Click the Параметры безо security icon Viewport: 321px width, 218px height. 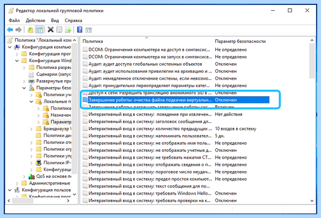pos(32,88)
